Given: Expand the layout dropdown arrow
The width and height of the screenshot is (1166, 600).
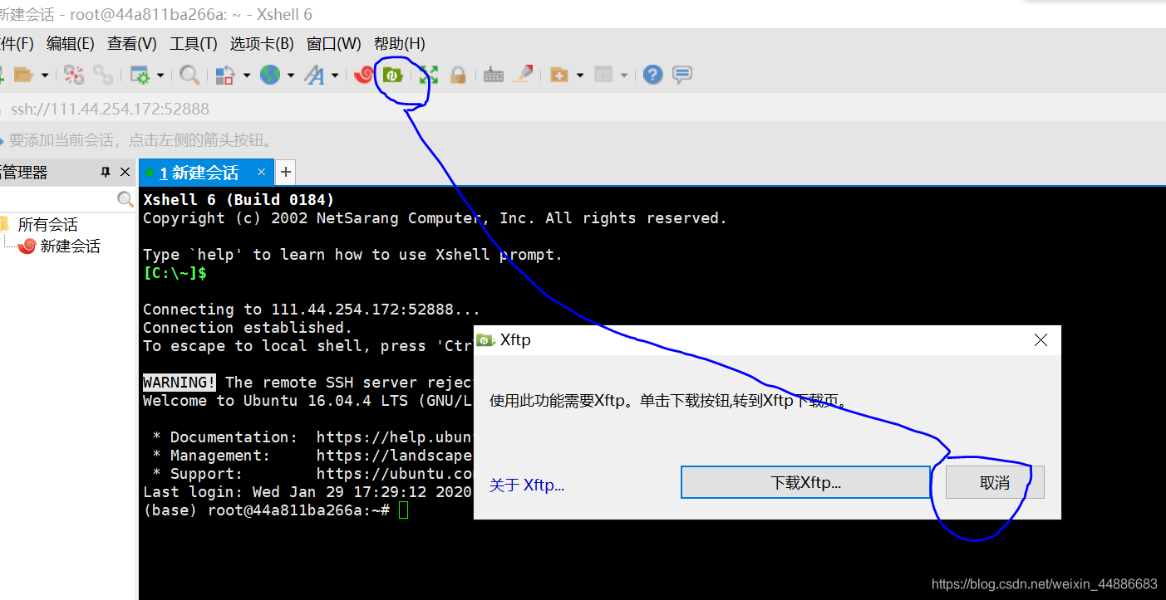Looking at the screenshot, I should click(x=624, y=76).
